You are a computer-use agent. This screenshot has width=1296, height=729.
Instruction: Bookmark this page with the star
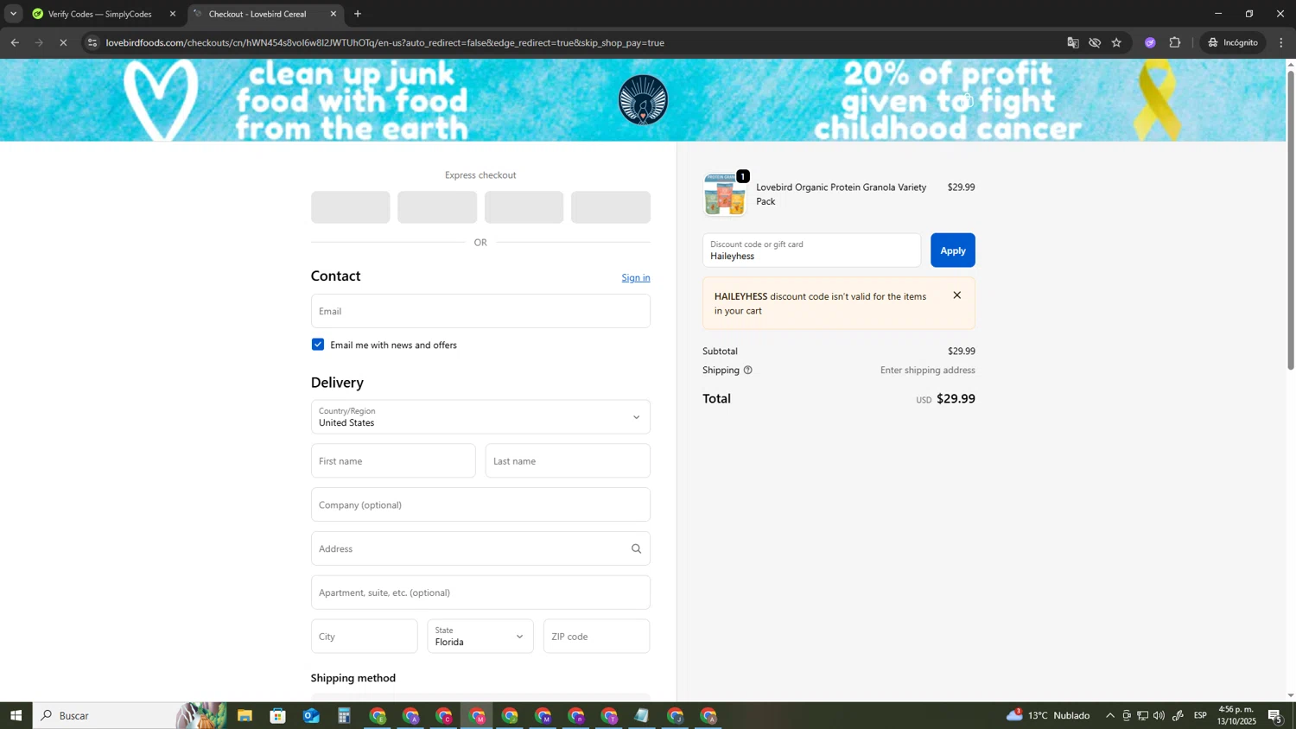pyautogui.click(x=1116, y=42)
